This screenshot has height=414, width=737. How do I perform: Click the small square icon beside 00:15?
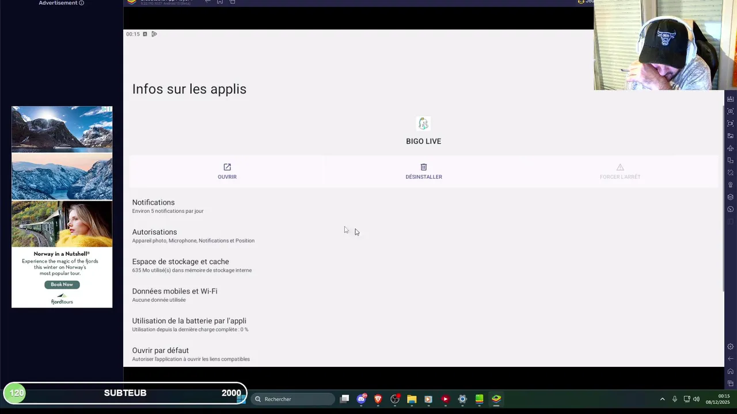(145, 34)
